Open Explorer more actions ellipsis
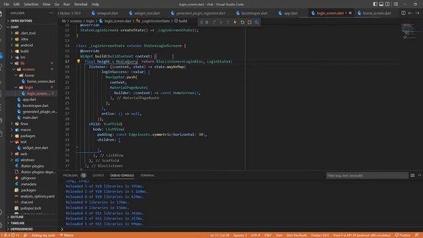The height and width of the screenshot is (238, 423). [51, 13]
